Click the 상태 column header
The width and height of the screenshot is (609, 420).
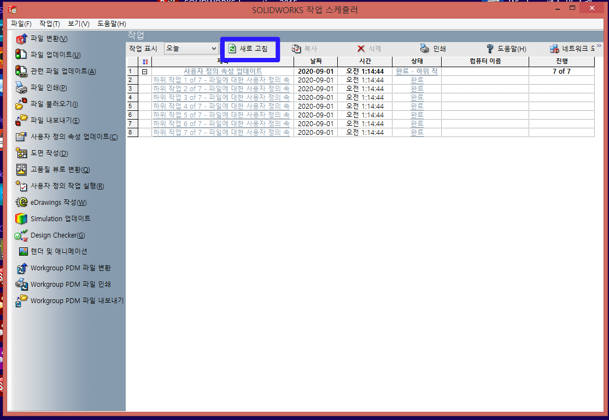417,61
